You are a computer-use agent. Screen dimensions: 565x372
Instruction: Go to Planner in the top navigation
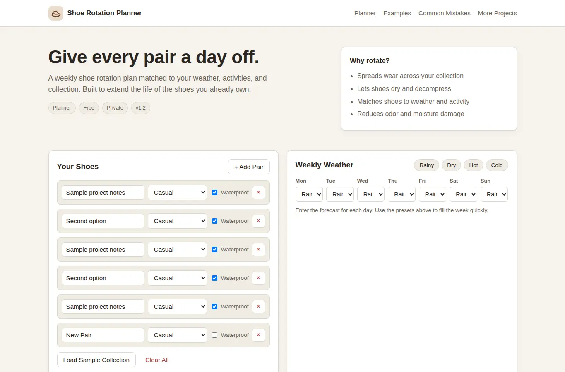coord(365,13)
